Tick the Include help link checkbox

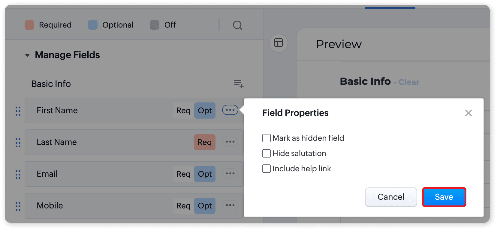click(267, 169)
